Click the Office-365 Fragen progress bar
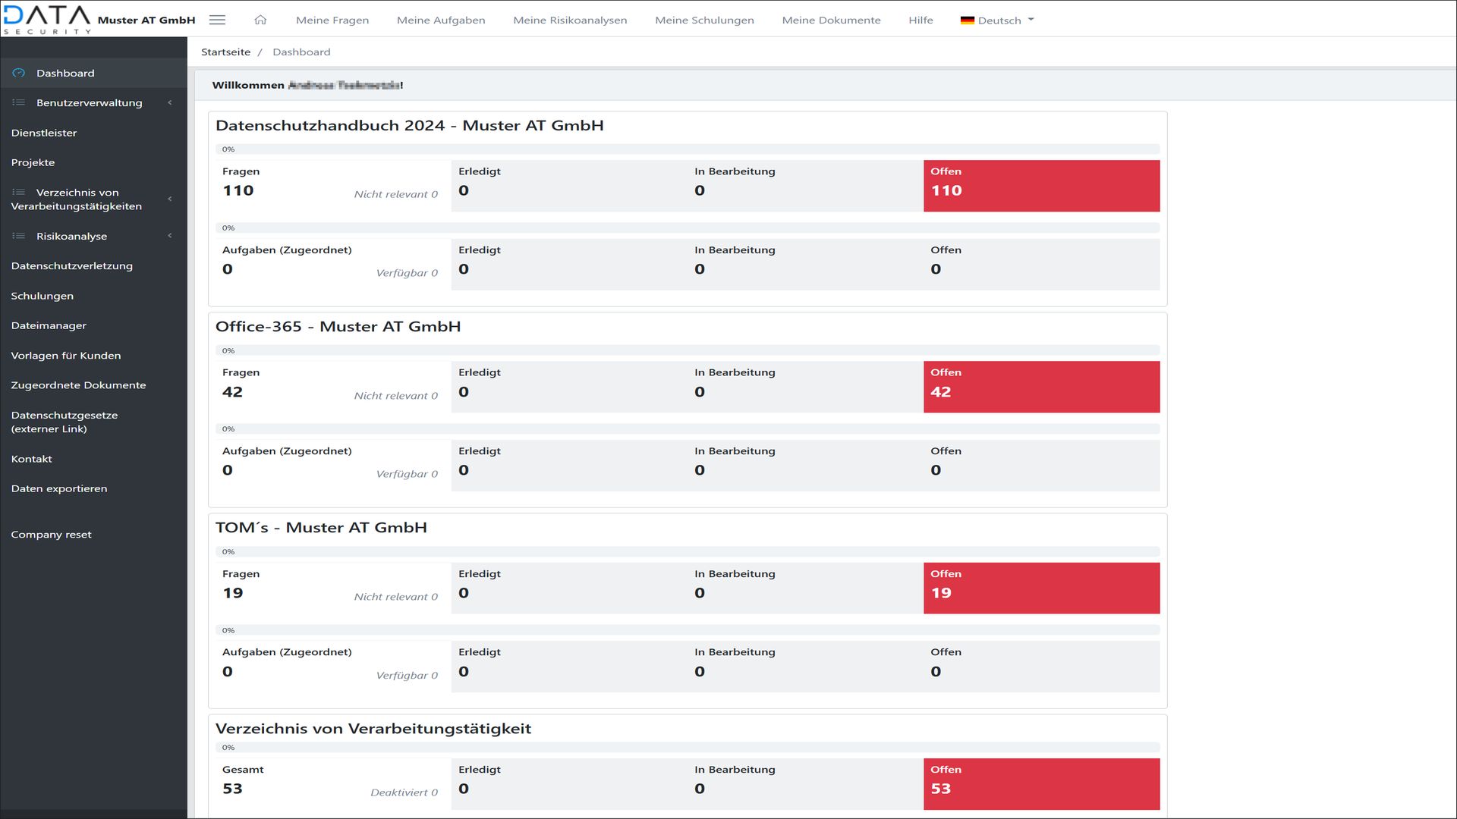This screenshot has width=1457, height=819. (x=688, y=350)
